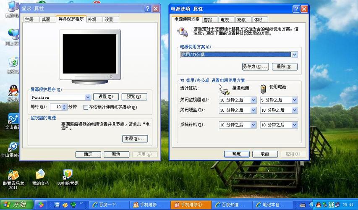The height and width of the screenshot is (210, 358).
Task: Open QQ penguin icon in system tray
Action: (318, 205)
